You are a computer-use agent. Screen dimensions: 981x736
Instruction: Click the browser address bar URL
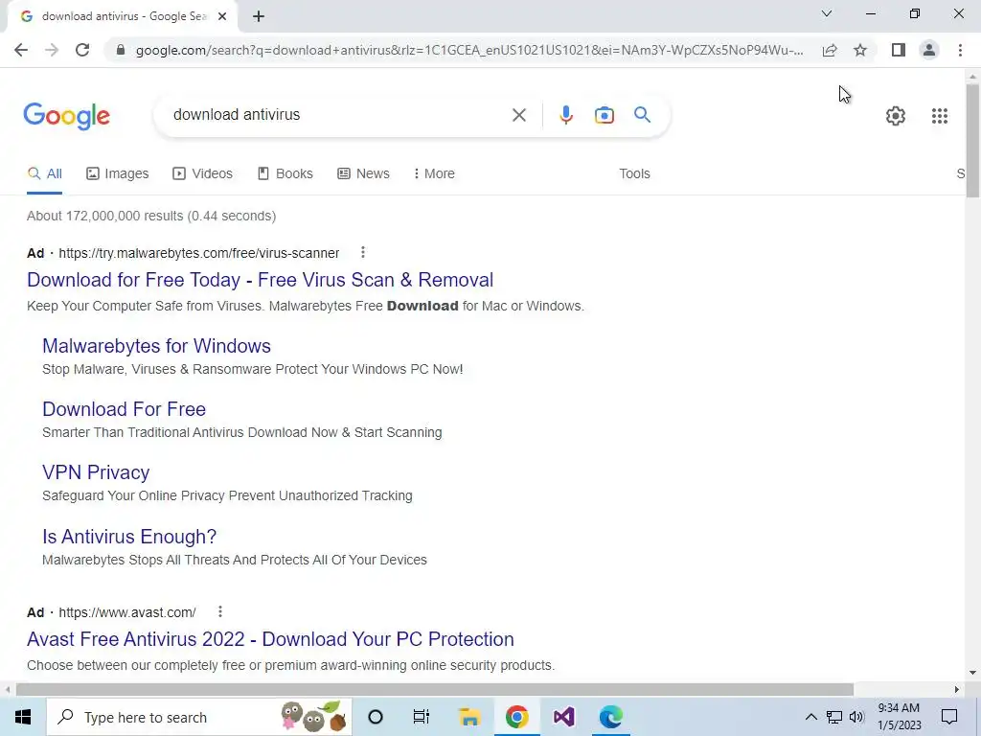(469, 50)
